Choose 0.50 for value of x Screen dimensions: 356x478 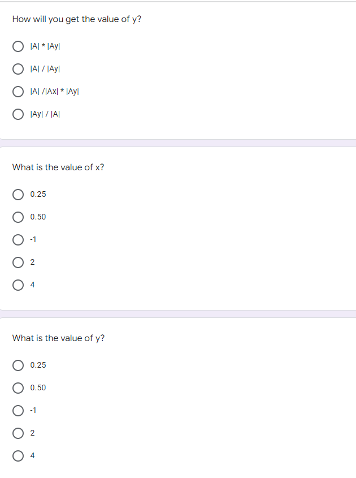(18, 217)
